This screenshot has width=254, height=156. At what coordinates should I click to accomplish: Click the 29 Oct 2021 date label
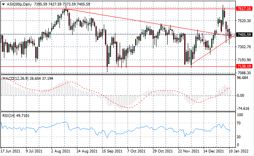(x=163, y=151)
